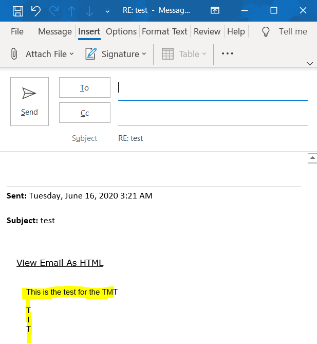Screen dimensions: 317x344
Task: Open the View Email As HTML link
Action: (60, 263)
